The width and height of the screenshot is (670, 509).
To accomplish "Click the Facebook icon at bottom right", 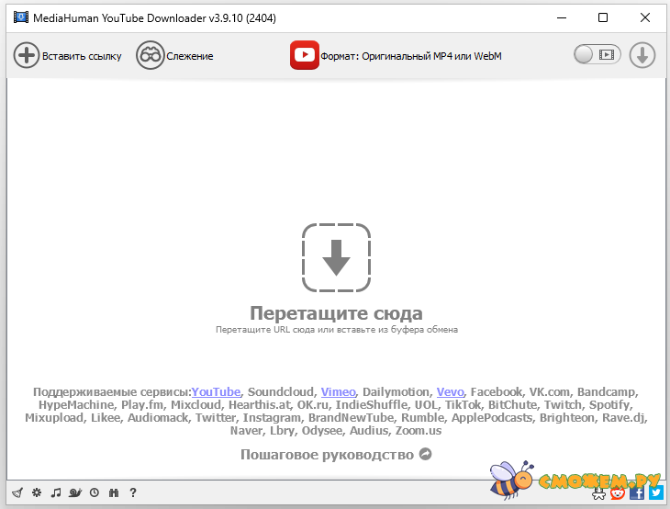I will [637, 492].
